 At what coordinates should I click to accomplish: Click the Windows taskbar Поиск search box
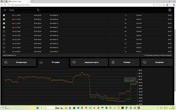tap(50, 108)
